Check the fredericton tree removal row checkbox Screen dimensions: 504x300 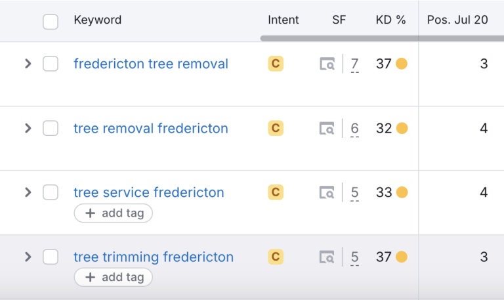point(51,64)
